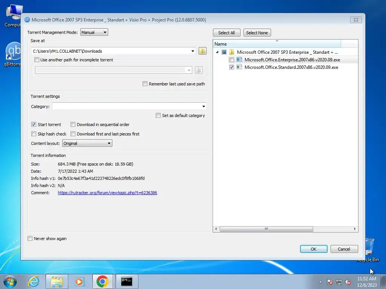The width and height of the screenshot is (386, 289).
Task: Click the muted volume tray icon
Action: [348, 282]
